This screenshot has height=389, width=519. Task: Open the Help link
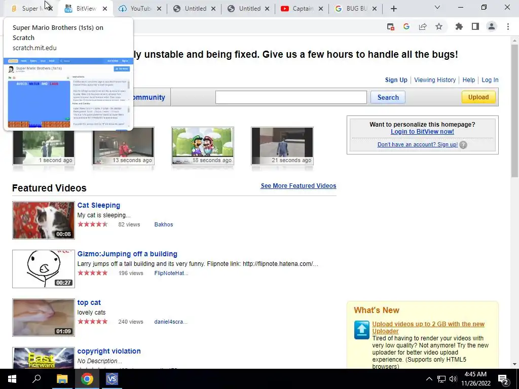click(468, 80)
